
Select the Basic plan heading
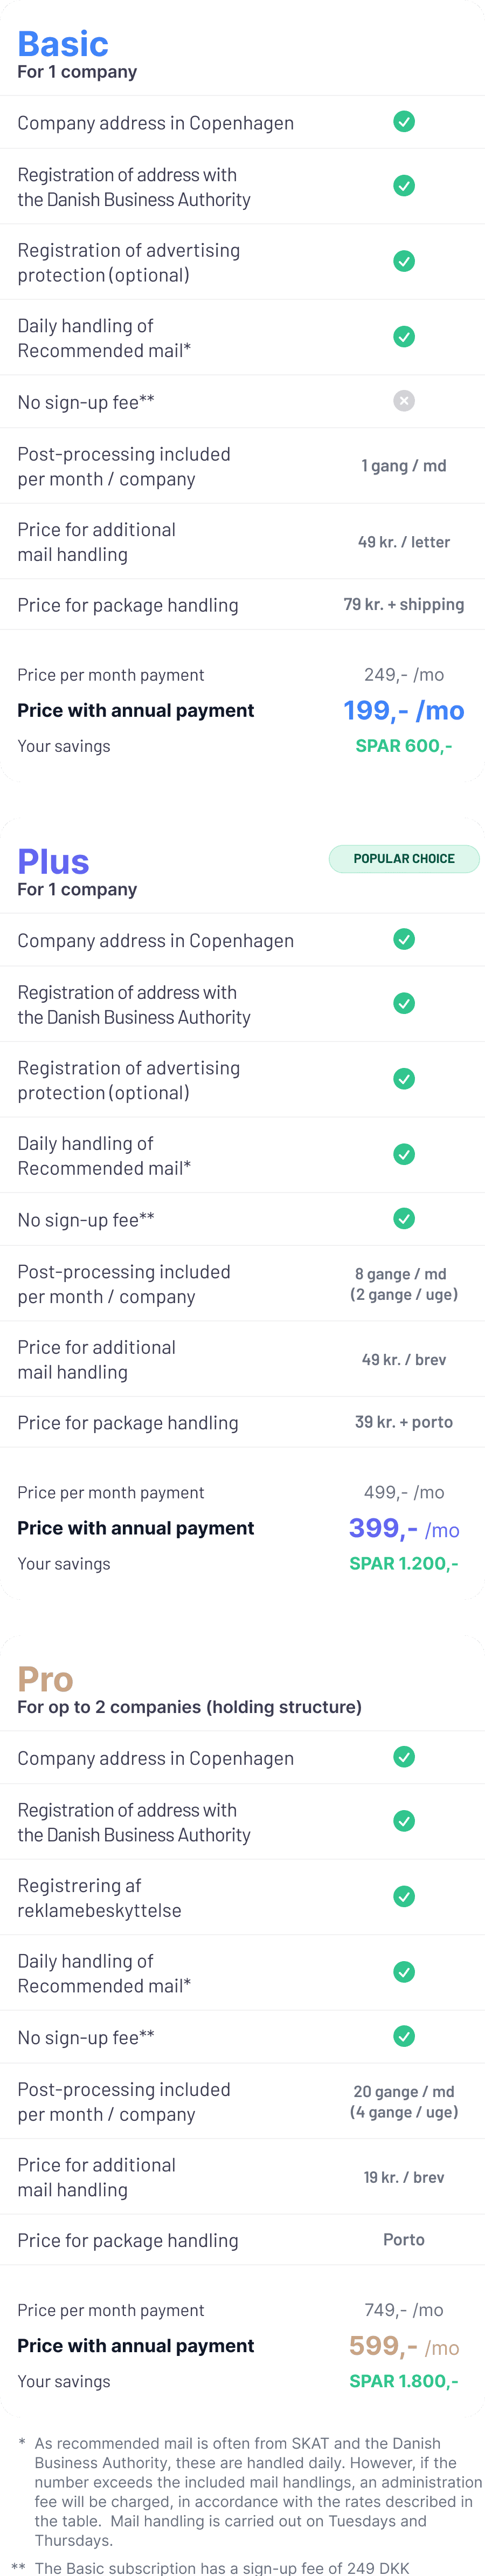point(63,44)
